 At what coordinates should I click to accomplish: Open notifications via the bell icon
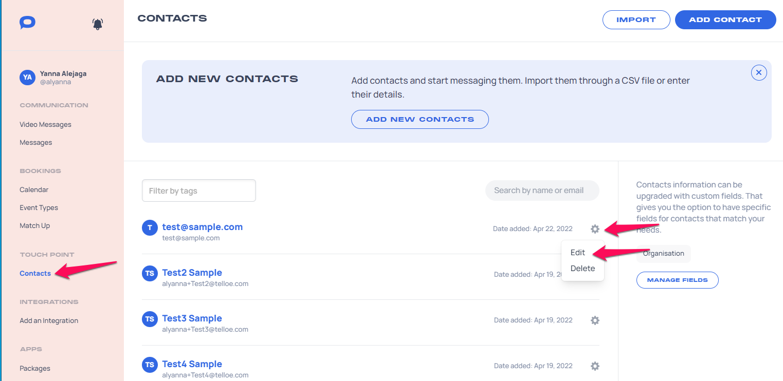click(x=98, y=24)
